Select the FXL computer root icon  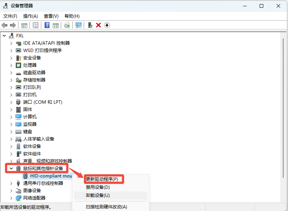[x=11, y=36]
